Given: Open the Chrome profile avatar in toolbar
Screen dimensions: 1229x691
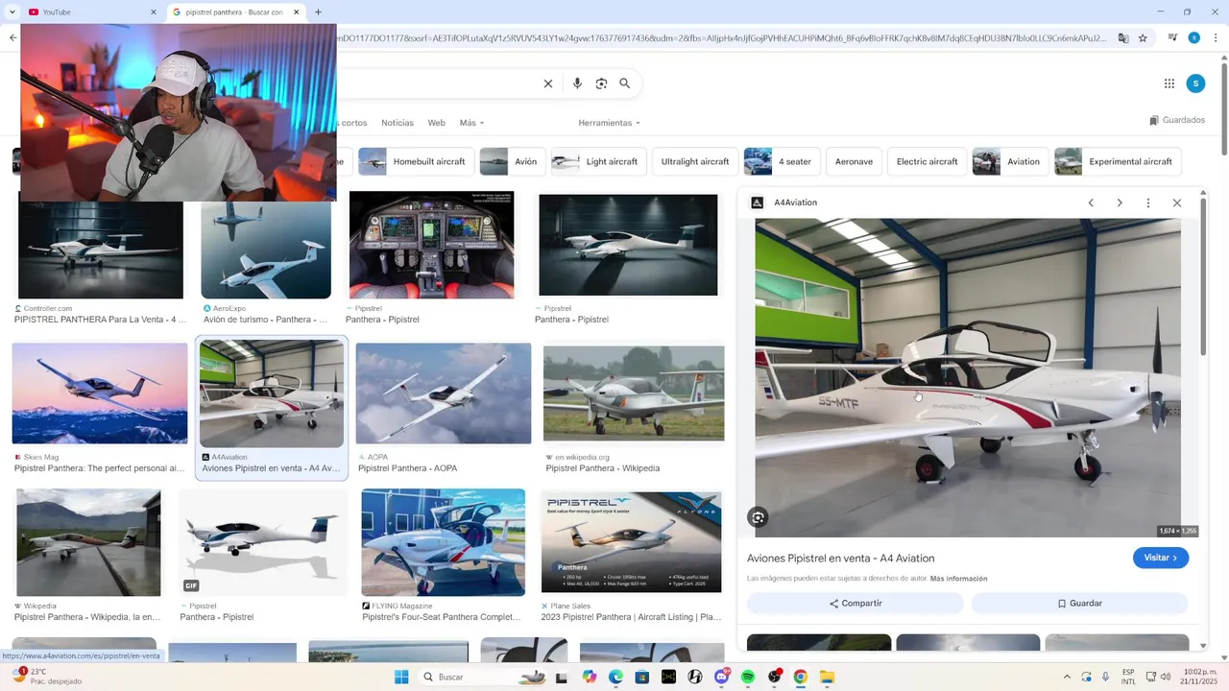Looking at the screenshot, I should (x=1193, y=38).
